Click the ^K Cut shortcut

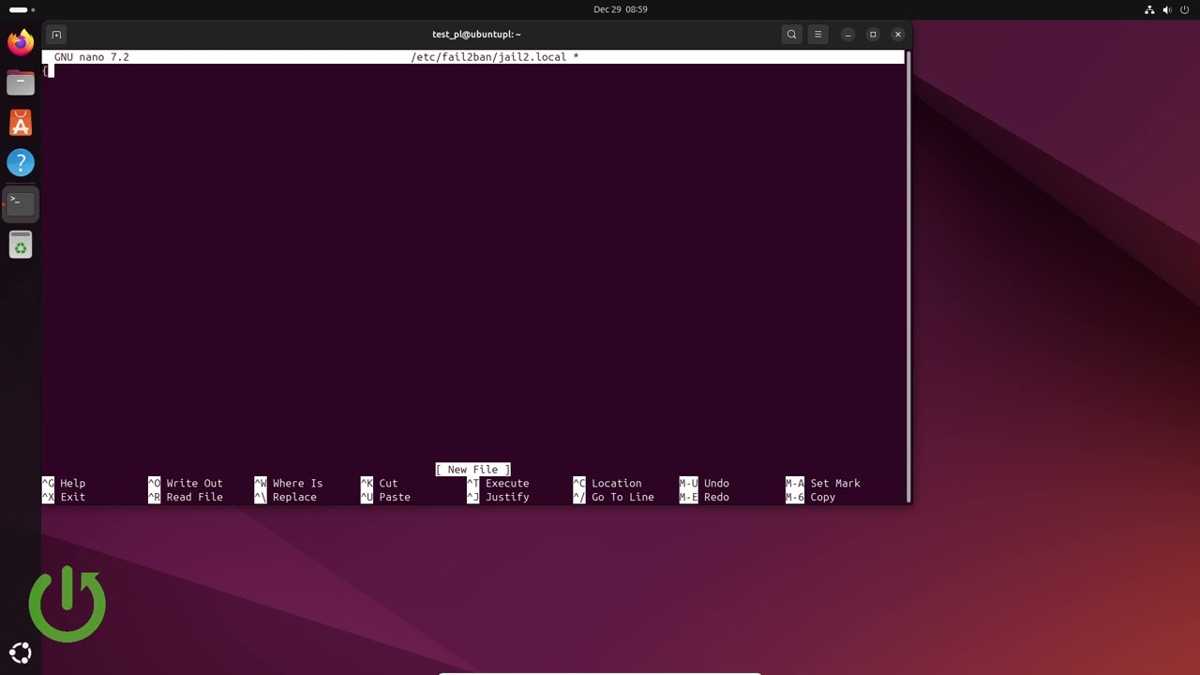coord(380,484)
